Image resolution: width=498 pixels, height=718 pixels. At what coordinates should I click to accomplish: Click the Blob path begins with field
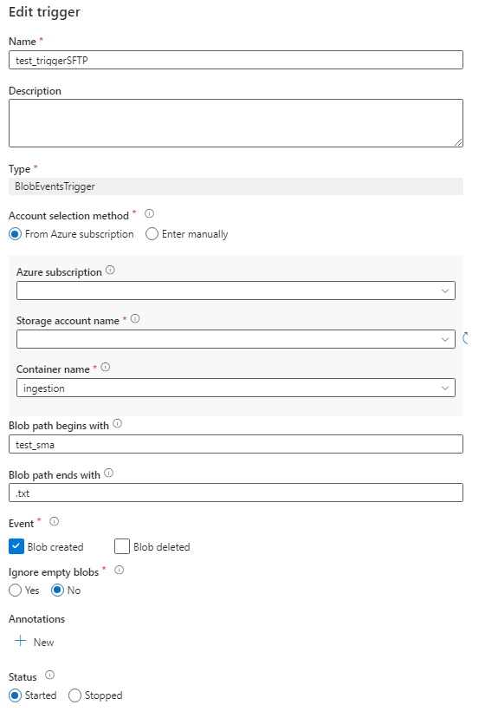[236, 444]
